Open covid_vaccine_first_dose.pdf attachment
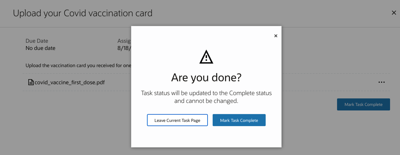The image size is (400, 155). [x=69, y=82]
